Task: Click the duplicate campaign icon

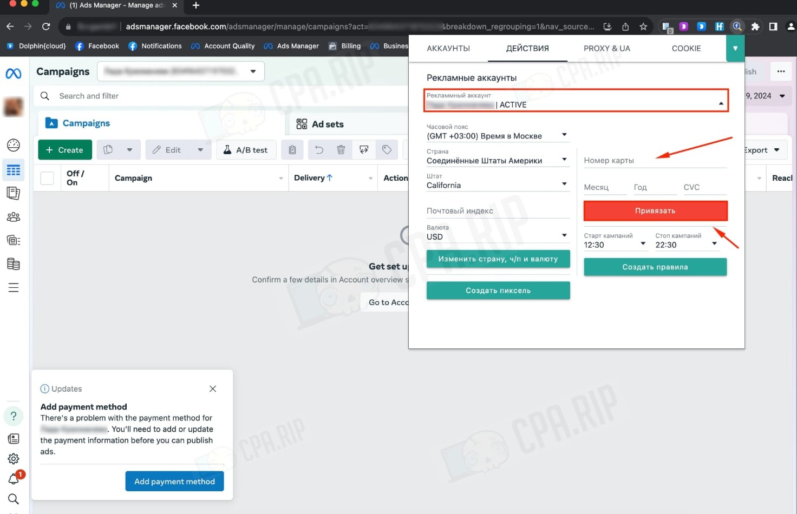Action: [108, 150]
